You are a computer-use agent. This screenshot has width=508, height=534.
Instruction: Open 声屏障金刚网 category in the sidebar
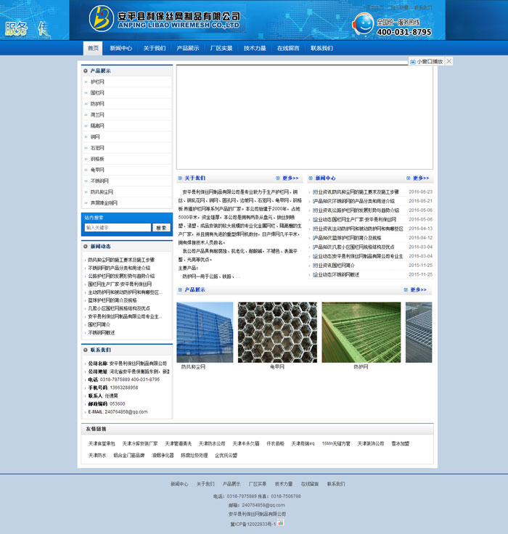[x=104, y=203]
